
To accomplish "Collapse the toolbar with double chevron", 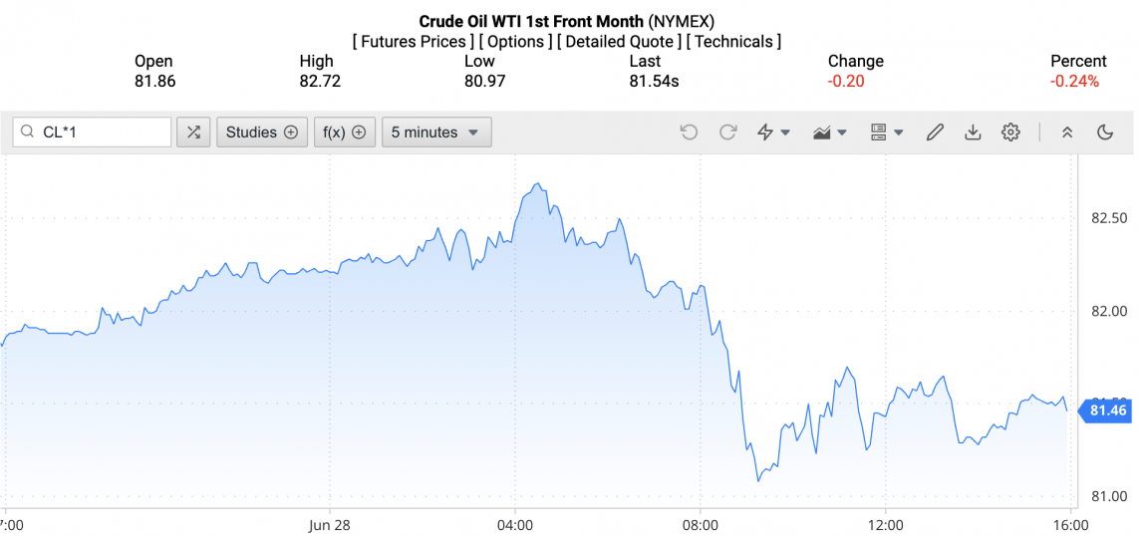I will coord(1066,133).
